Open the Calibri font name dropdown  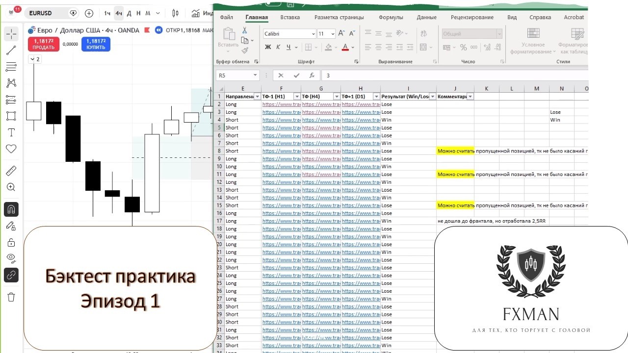point(314,34)
